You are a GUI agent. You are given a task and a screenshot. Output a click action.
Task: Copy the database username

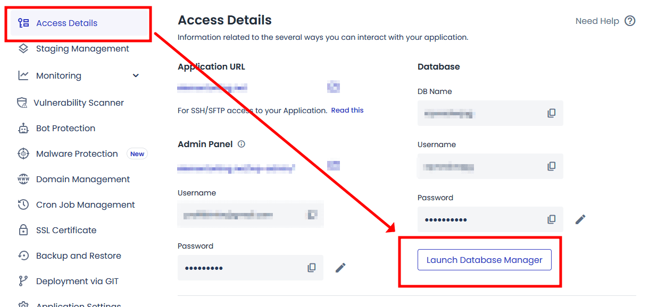[x=552, y=166]
